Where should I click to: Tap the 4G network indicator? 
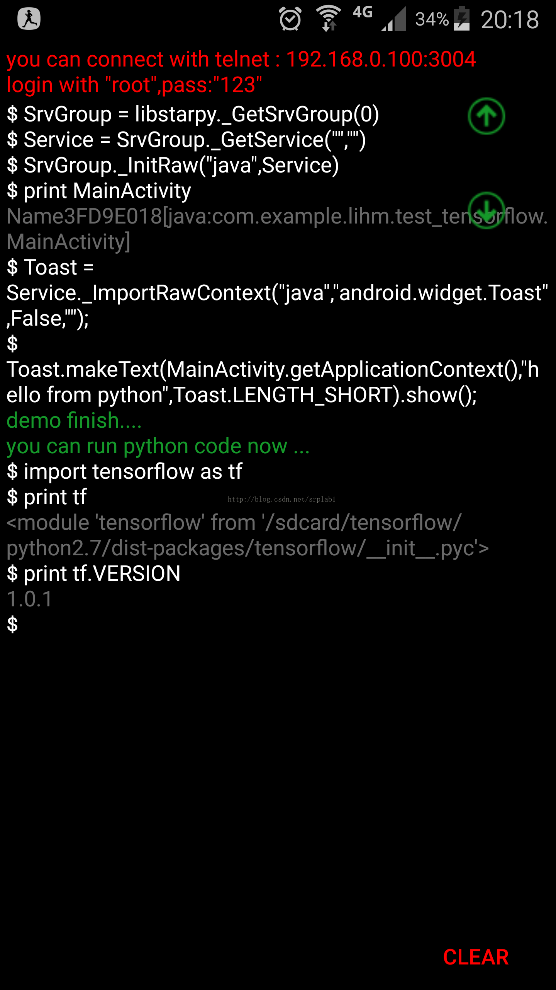coord(363,12)
